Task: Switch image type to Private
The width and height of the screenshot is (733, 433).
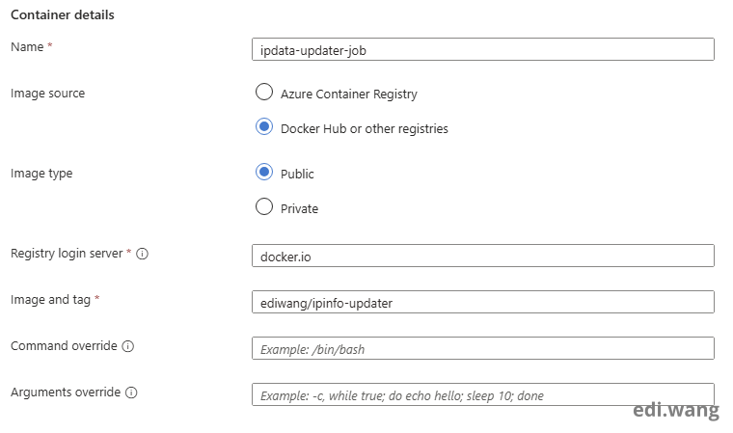Action: [264, 206]
